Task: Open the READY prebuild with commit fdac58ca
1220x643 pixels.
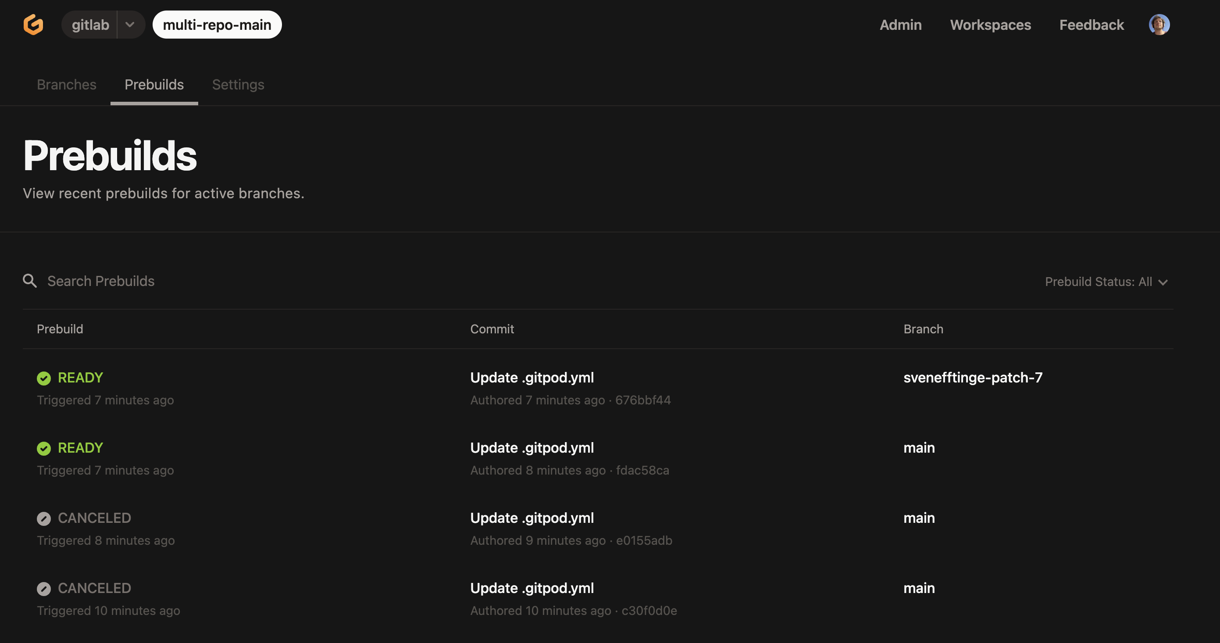Action: click(x=80, y=448)
